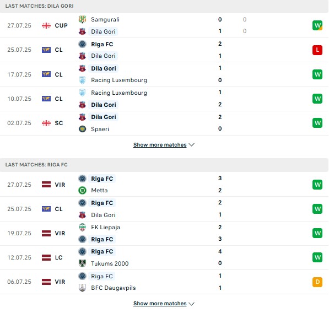Click the Tukums 2000 club crest
Viewport: 329px width, 313px height.
(x=82, y=263)
